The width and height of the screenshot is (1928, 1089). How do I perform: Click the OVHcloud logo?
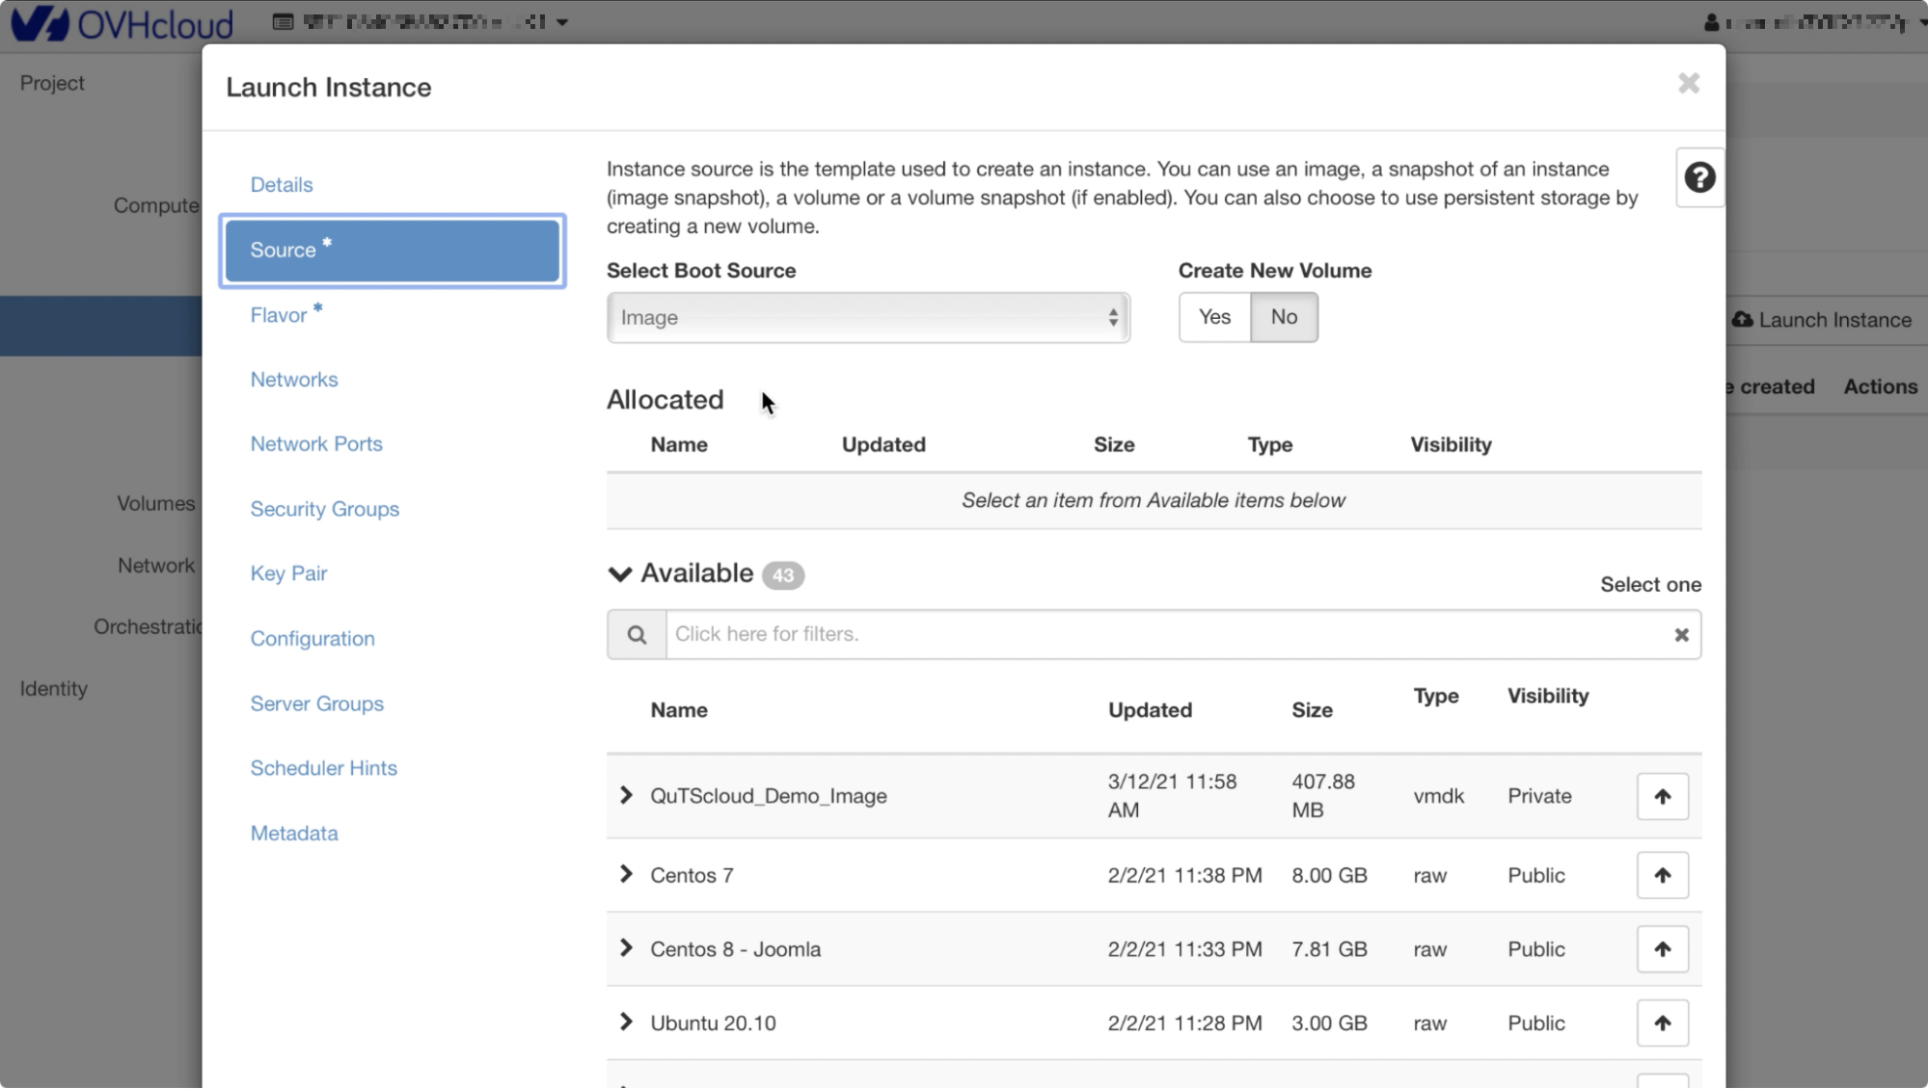[x=122, y=23]
